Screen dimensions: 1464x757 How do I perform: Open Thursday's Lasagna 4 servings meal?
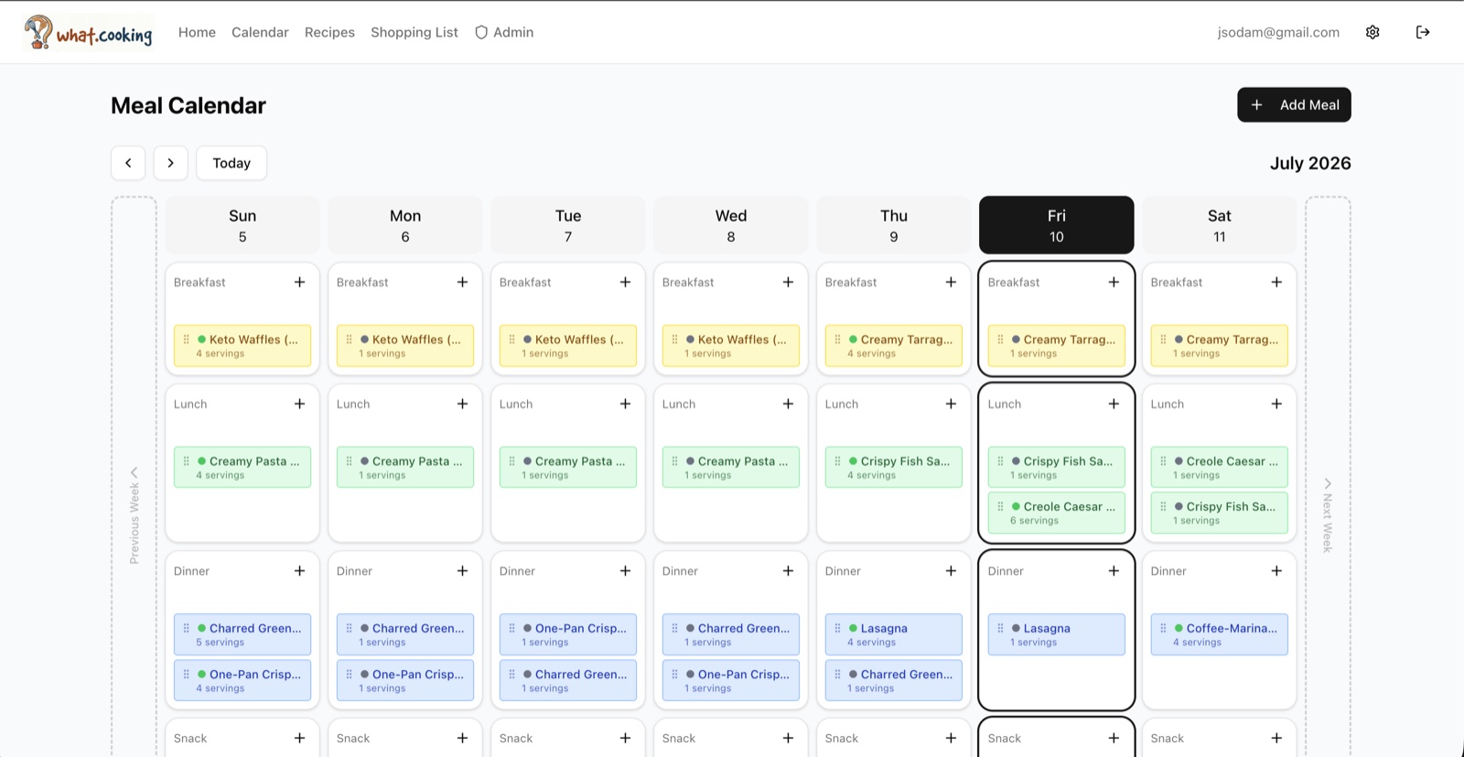894,634
